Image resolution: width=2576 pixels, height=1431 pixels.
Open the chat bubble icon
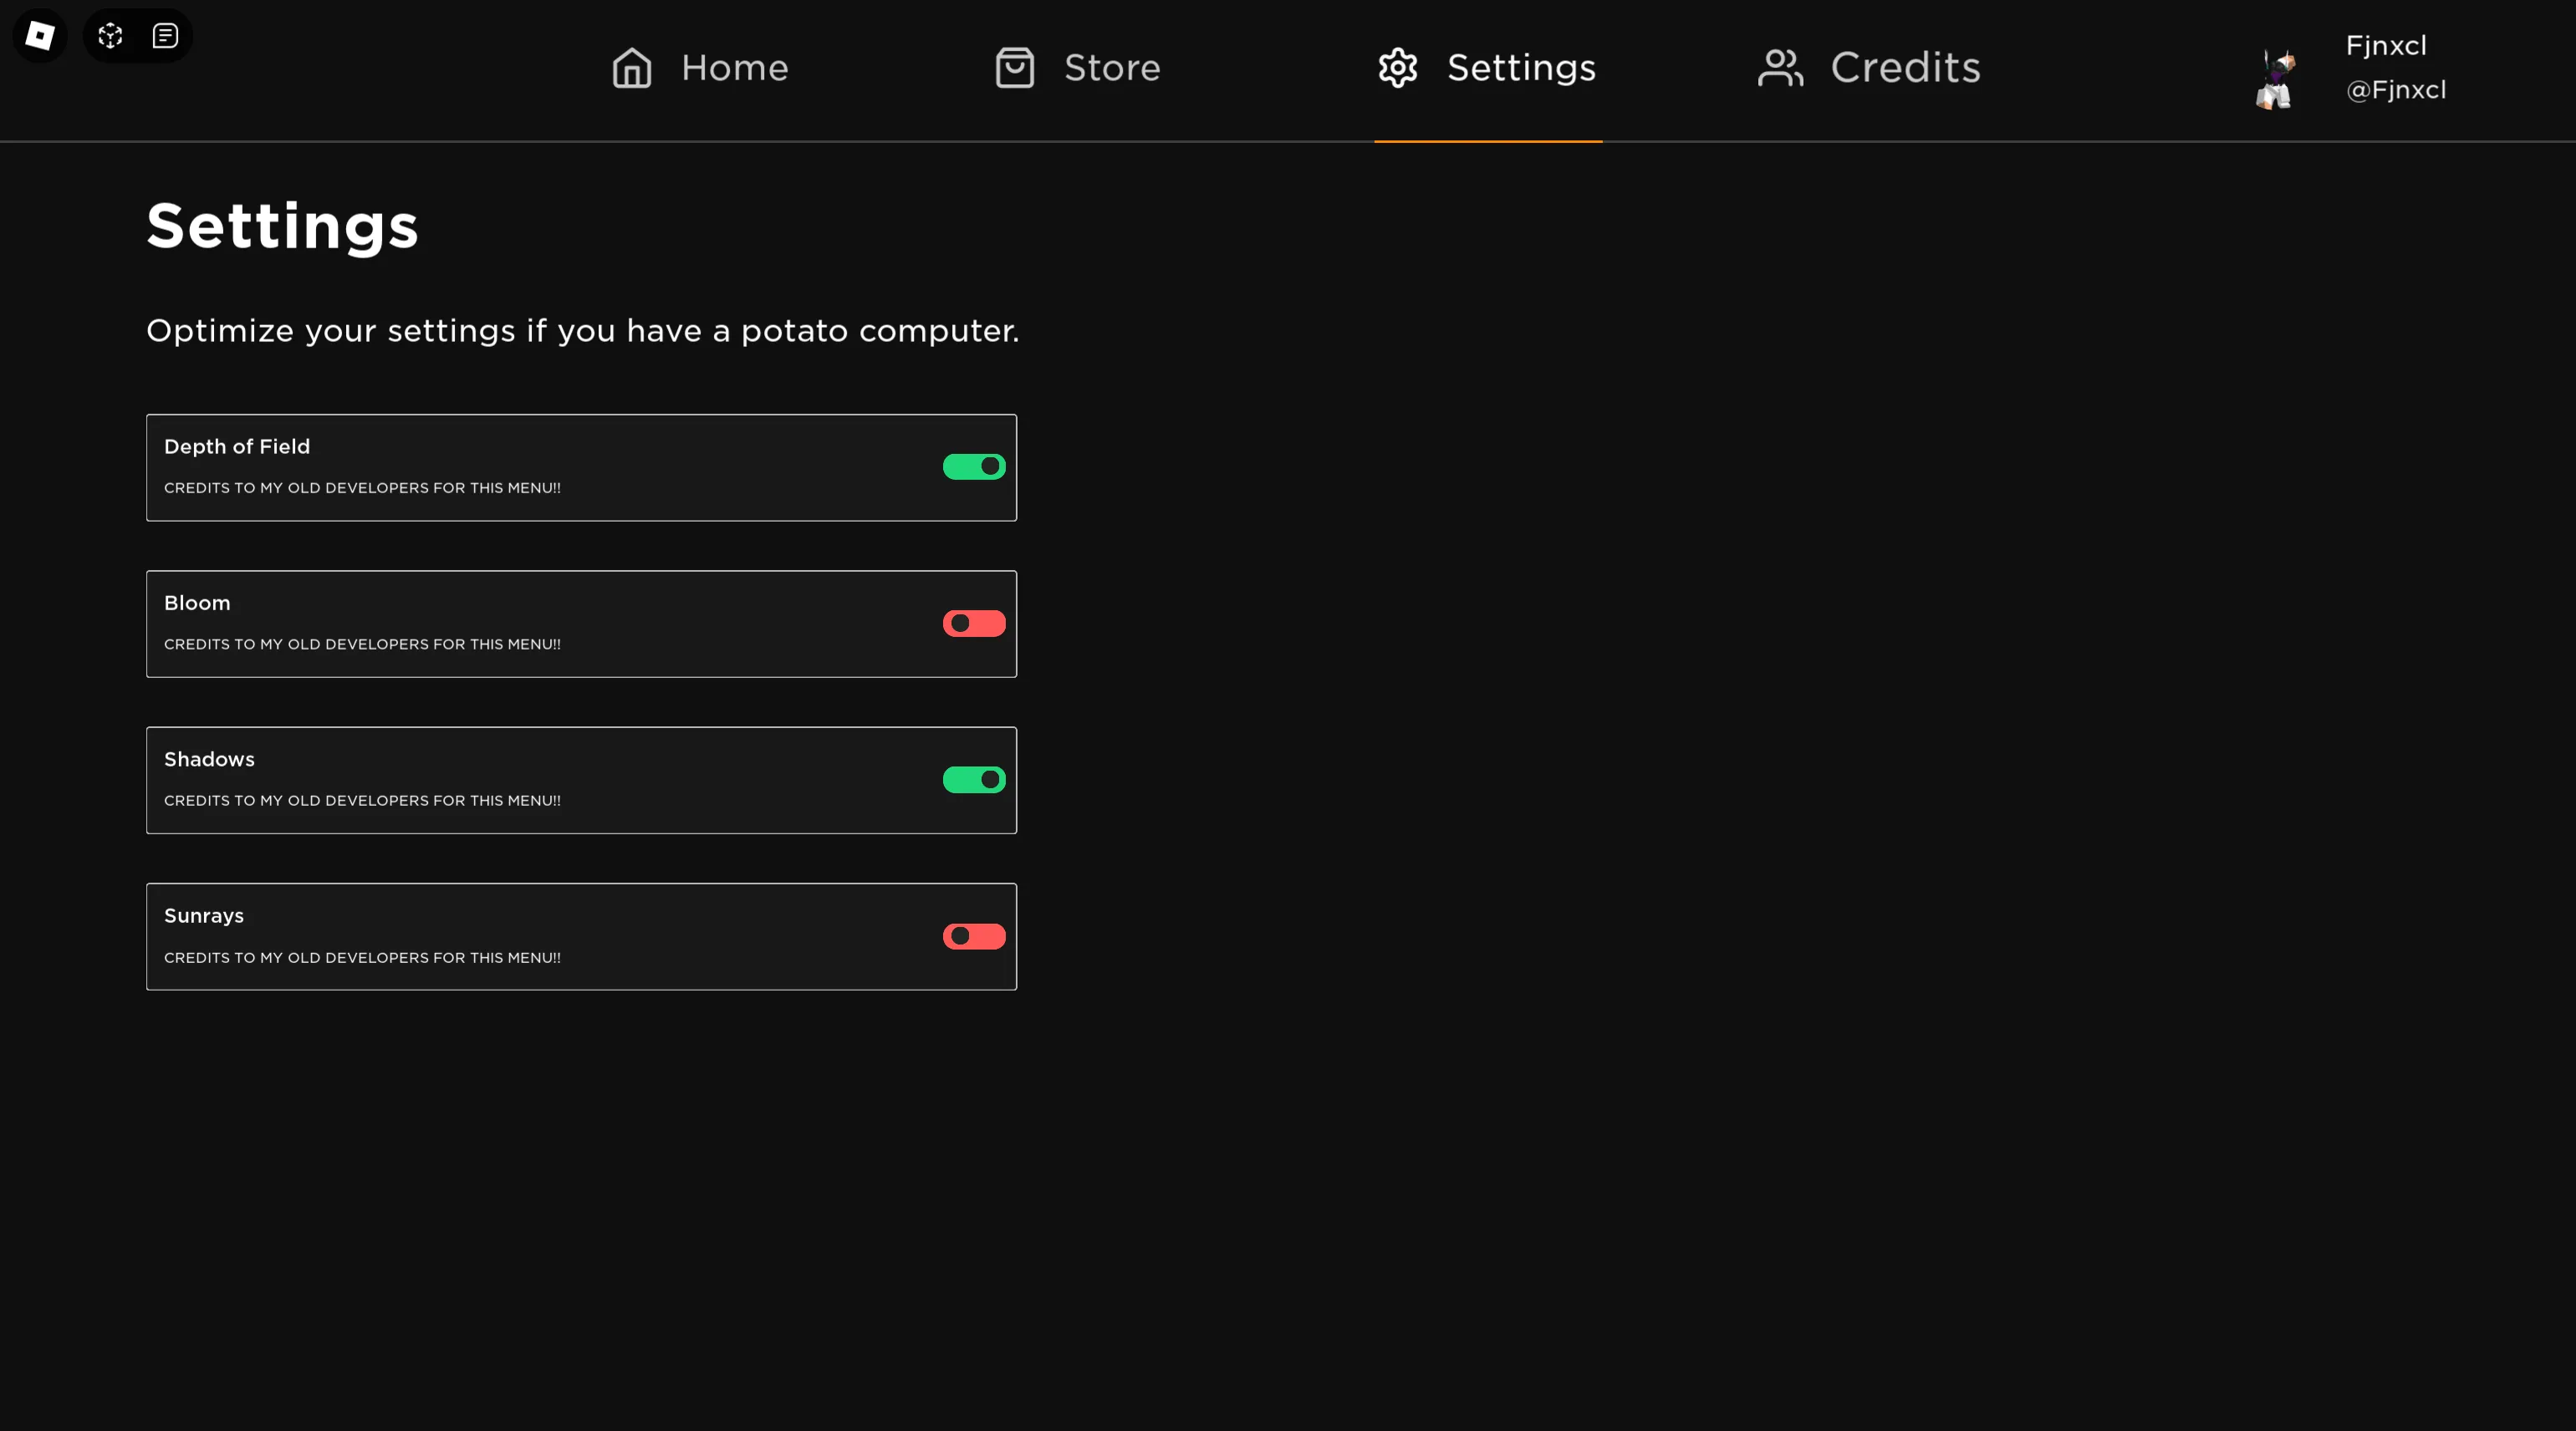[165, 36]
